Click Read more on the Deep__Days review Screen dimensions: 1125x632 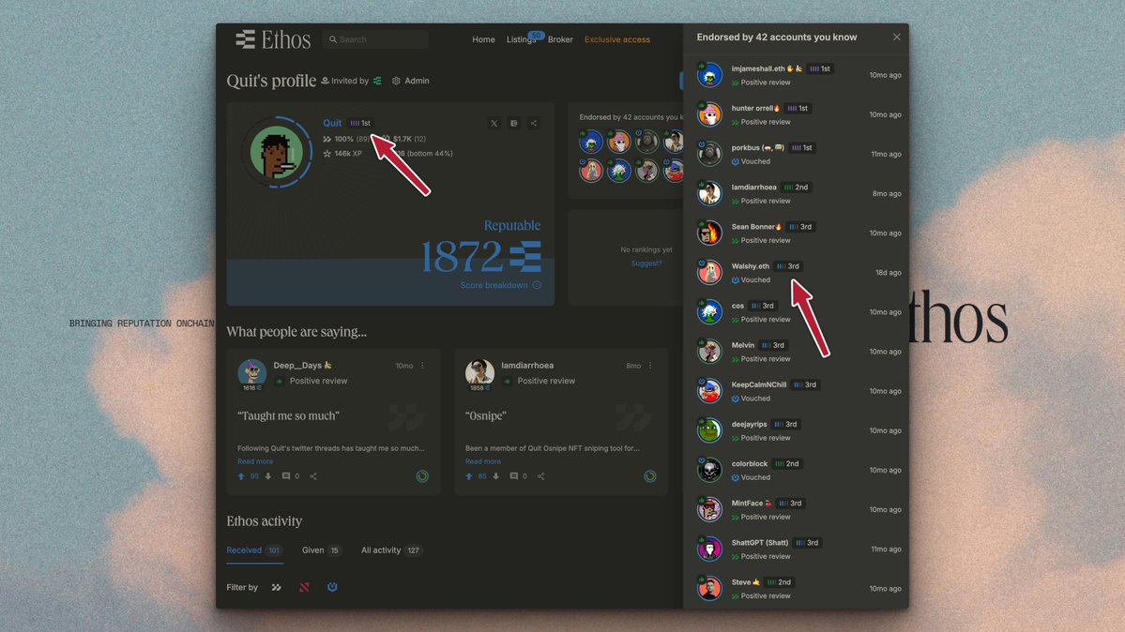pos(254,461)
